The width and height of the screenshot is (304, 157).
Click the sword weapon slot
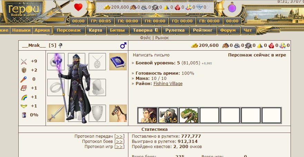click(56, 113)
